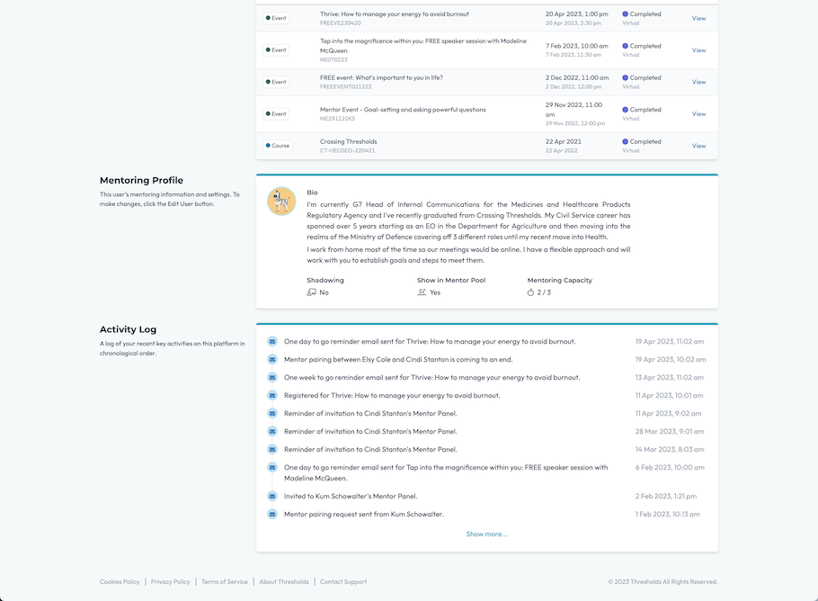This screenshot has height=601, width=818.
Task: Click email icon for Registered for Thrive entry
Action: click(272, 395)
